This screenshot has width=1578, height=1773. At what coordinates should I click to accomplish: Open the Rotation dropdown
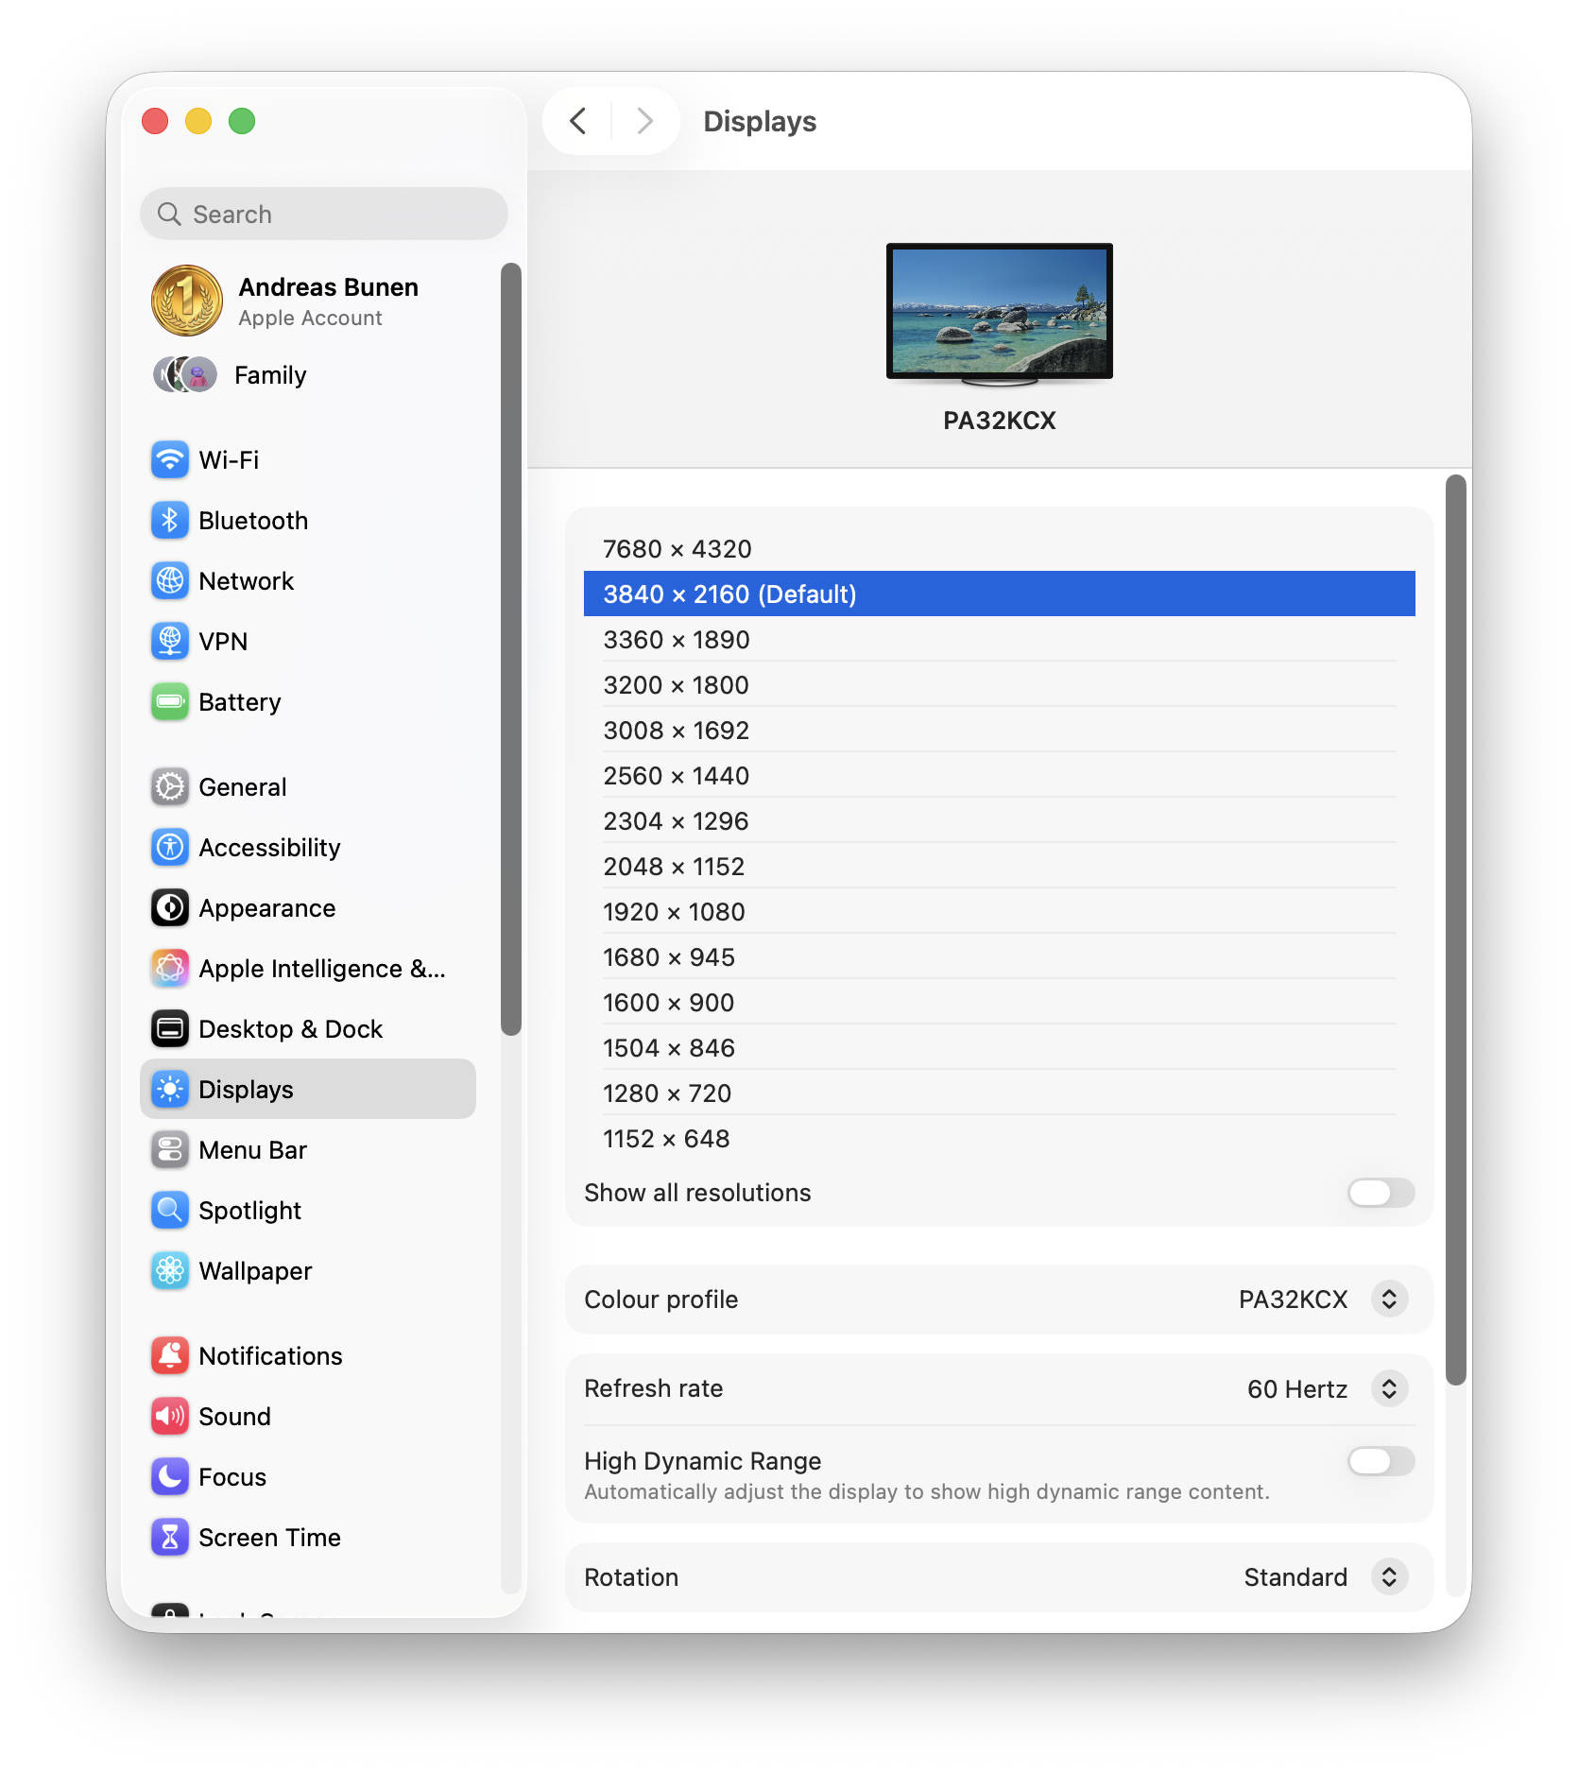pyautogui.click(x=1389, y=1576)
